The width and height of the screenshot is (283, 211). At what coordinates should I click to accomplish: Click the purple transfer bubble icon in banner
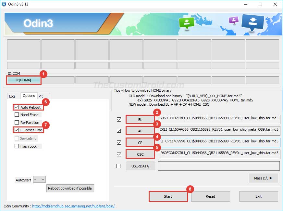tap(234, 20)
